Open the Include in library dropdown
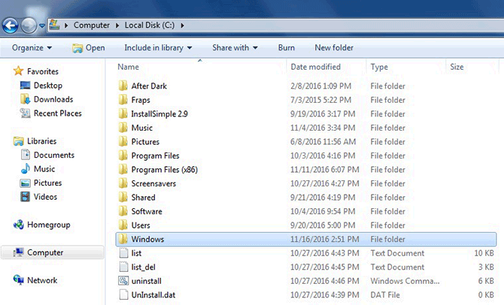The image size is (504, 305). click(x=158, y=48)
